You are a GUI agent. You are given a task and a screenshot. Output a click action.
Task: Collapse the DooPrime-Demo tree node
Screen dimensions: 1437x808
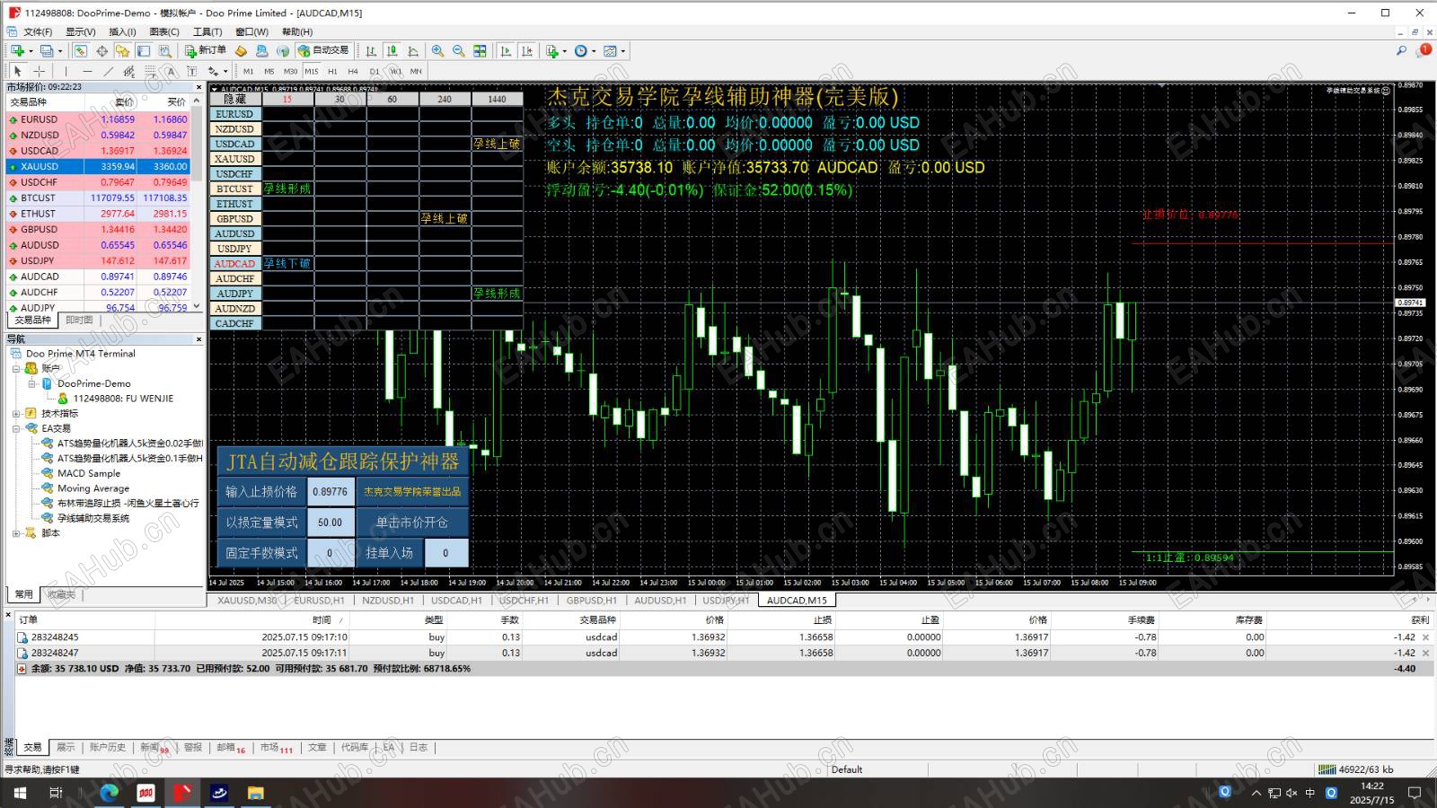click(x=32, y=383)
